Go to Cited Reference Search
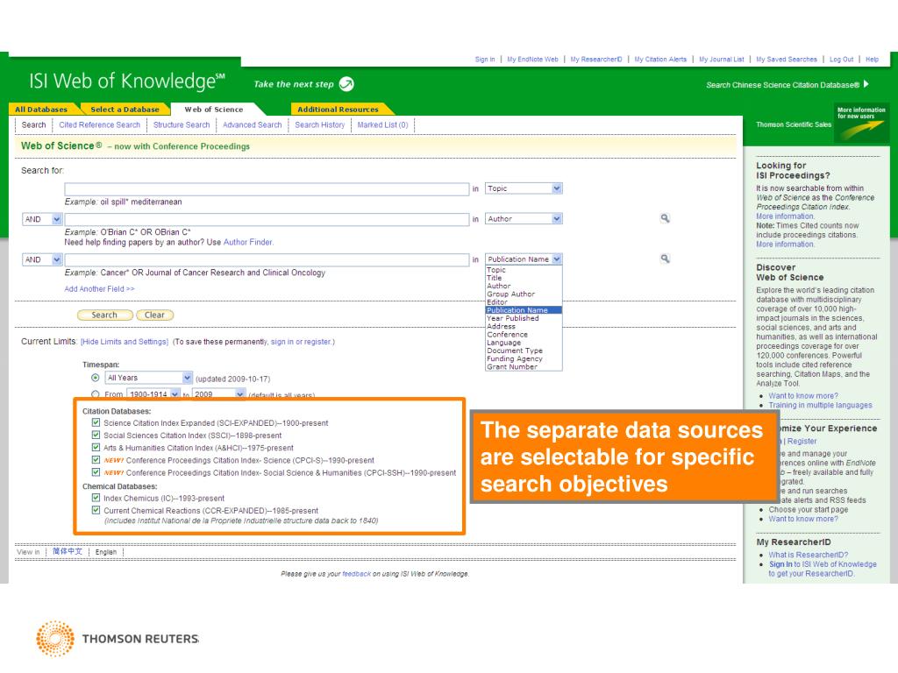 100,124
